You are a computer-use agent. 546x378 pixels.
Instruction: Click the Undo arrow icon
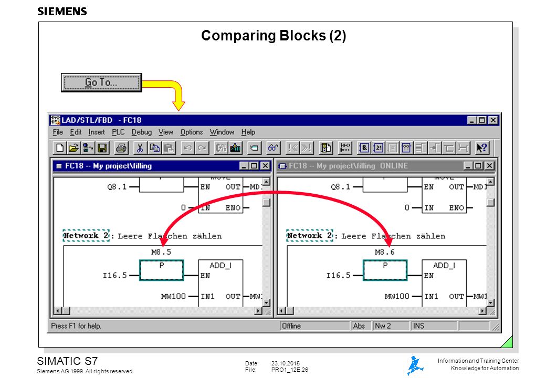click(188, 148)
